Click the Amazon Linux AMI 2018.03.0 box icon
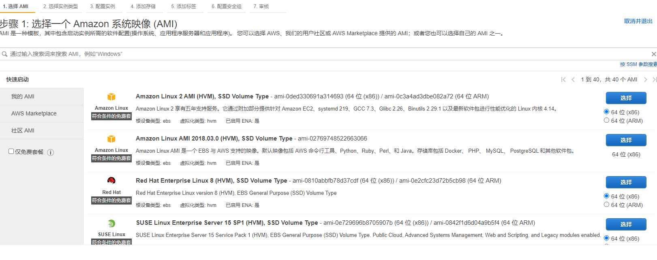657x260 pixels. (x=111, y=139)
